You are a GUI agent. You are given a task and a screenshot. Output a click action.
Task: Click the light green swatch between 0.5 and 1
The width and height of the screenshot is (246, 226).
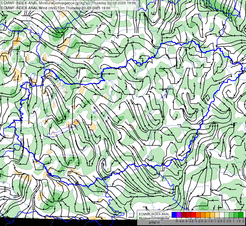[x=231, y=215]
